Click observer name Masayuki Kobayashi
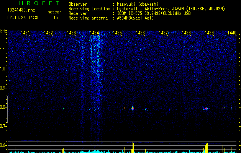 pos(138,4)
